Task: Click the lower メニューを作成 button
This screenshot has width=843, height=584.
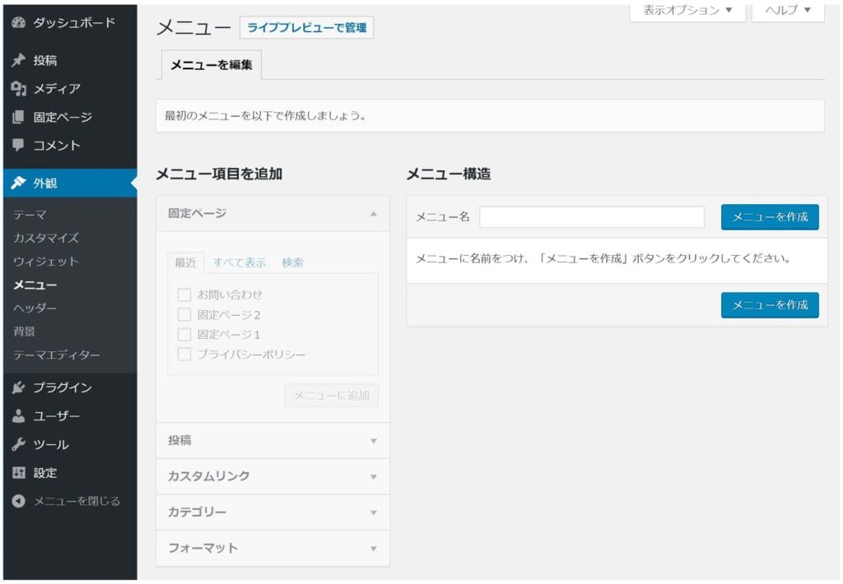Action: click(x=770, y=305)
